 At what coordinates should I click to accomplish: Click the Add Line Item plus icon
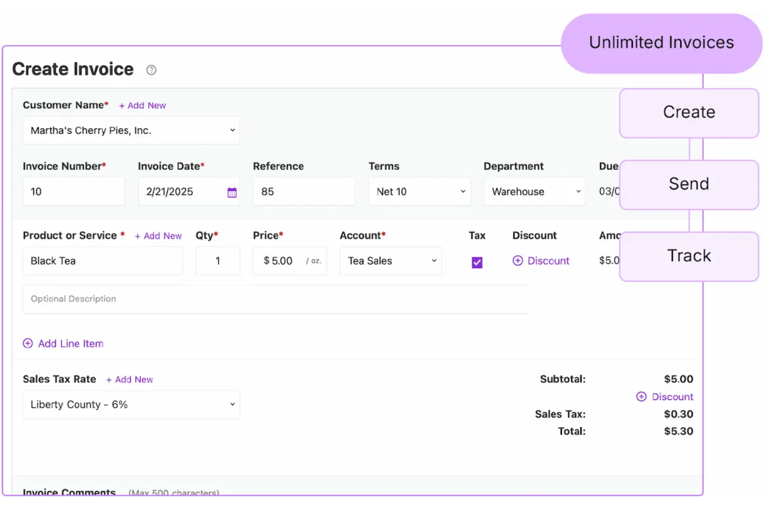[x=27, y=343]
